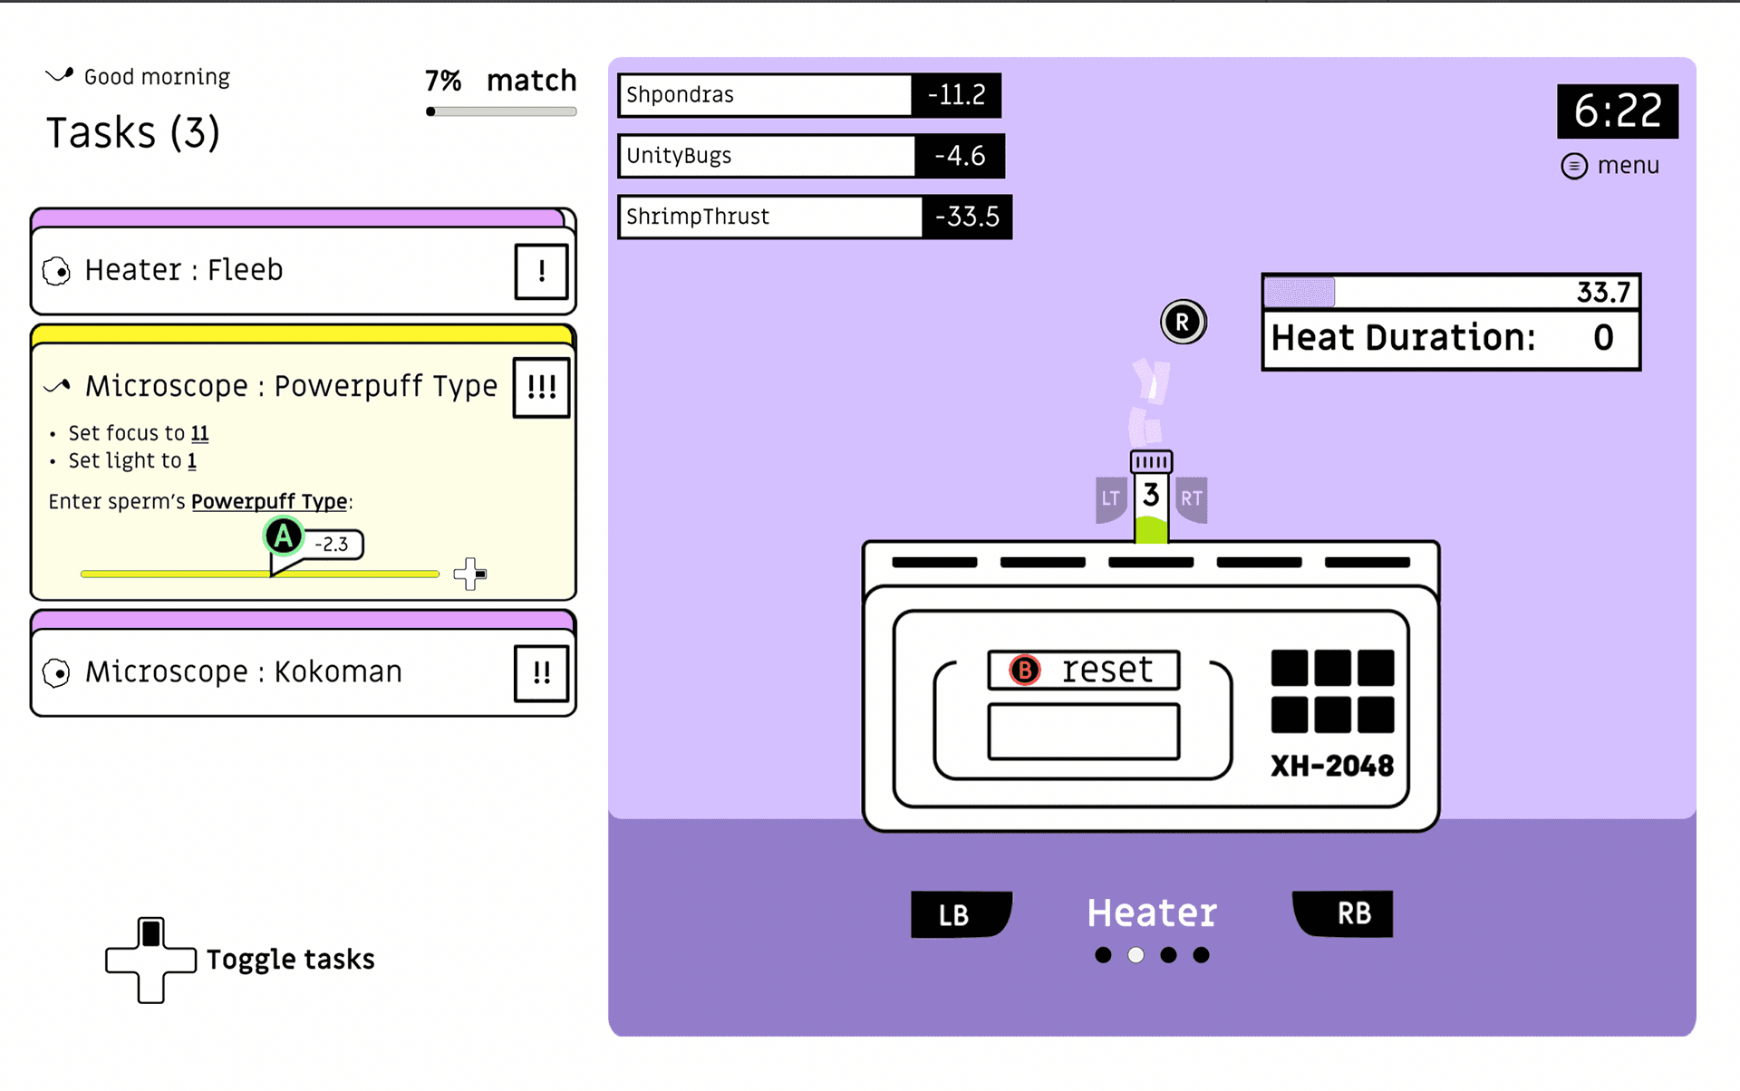Click the 6:22 timer display
This screenshot has height=1091, width=1740.
[1618, 111]
